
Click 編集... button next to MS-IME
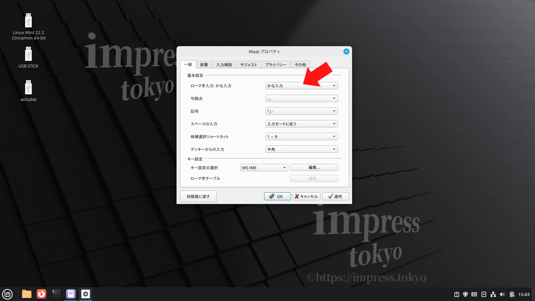pyautogui.click(x=314, y=168)
